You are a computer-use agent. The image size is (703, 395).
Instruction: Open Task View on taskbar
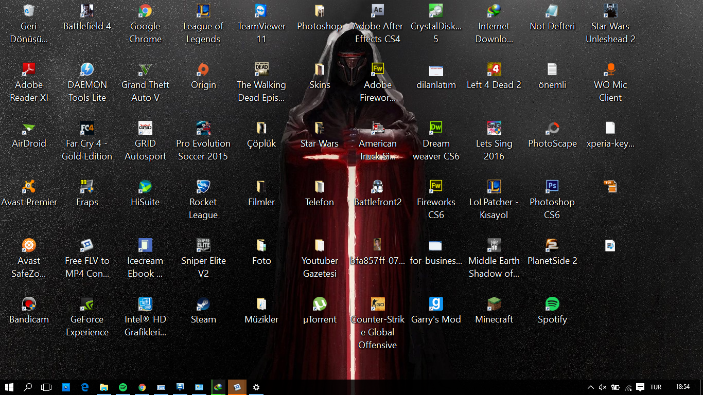point(46,387)
